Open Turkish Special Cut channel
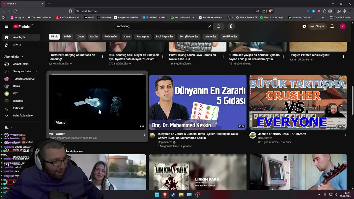 tap(21, 79)
